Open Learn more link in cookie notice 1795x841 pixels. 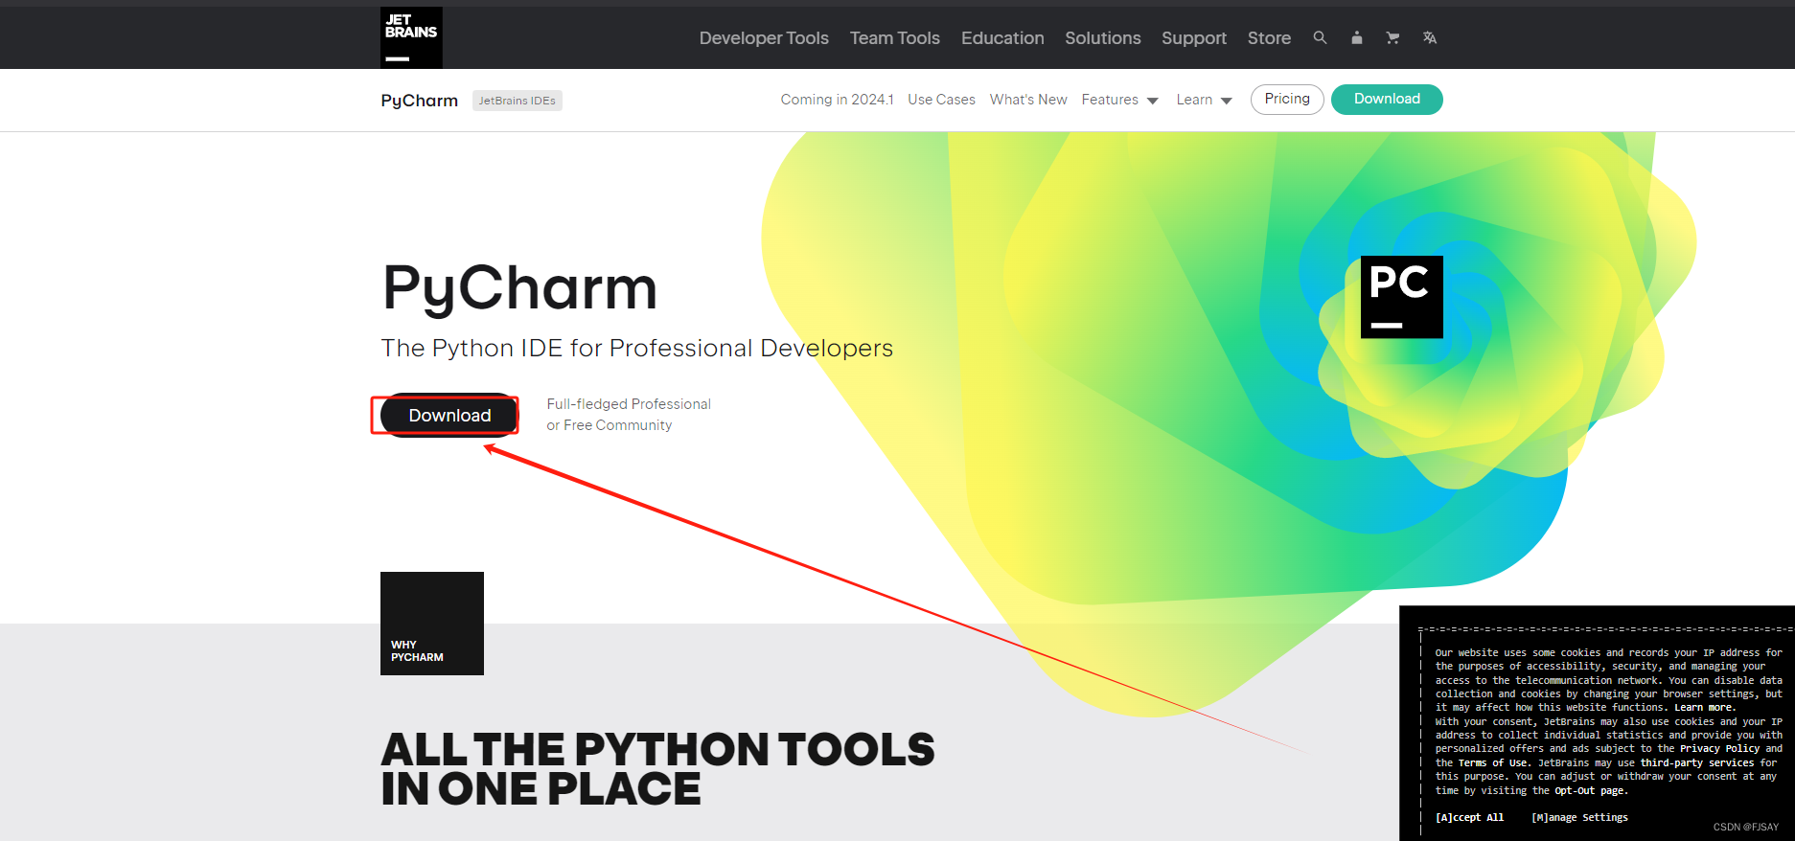pyautogui.click(x=1704, y=708)
